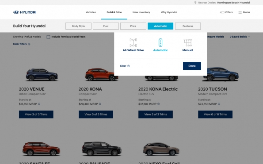
Task: Open the Body Style filter dropdown
Action: [78, 26]
